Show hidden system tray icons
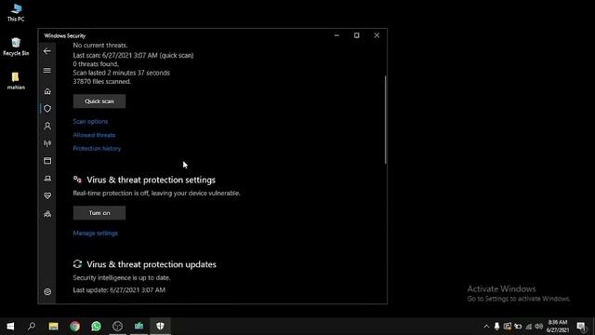Image resolution: width=595 pixels, height=335 pixels. click(x=486, y=327)
